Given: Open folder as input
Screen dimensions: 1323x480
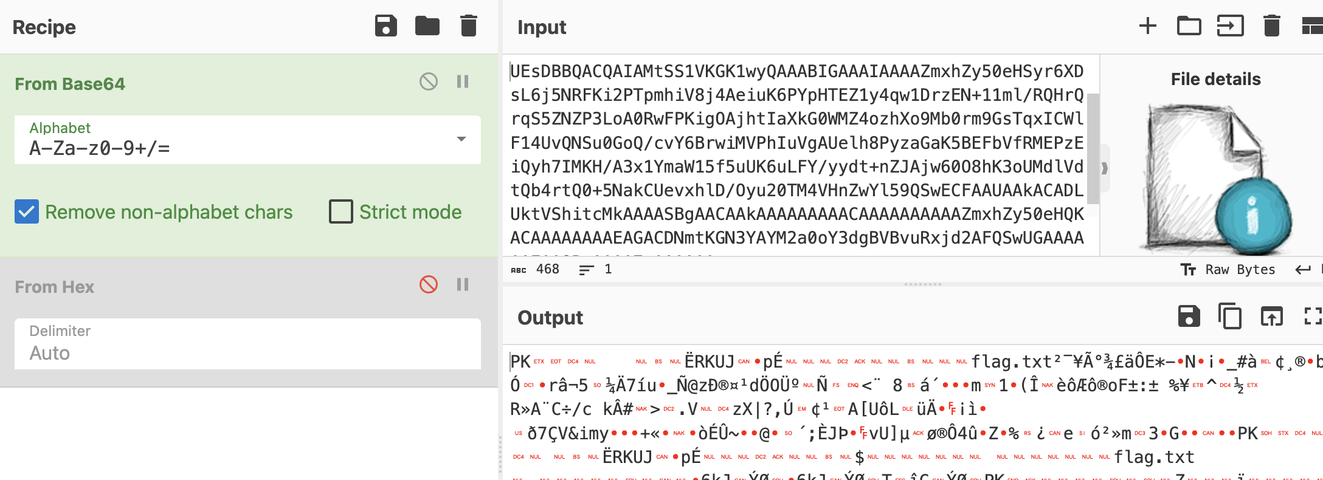Looking at the screenshot, I should point(1189,26).
